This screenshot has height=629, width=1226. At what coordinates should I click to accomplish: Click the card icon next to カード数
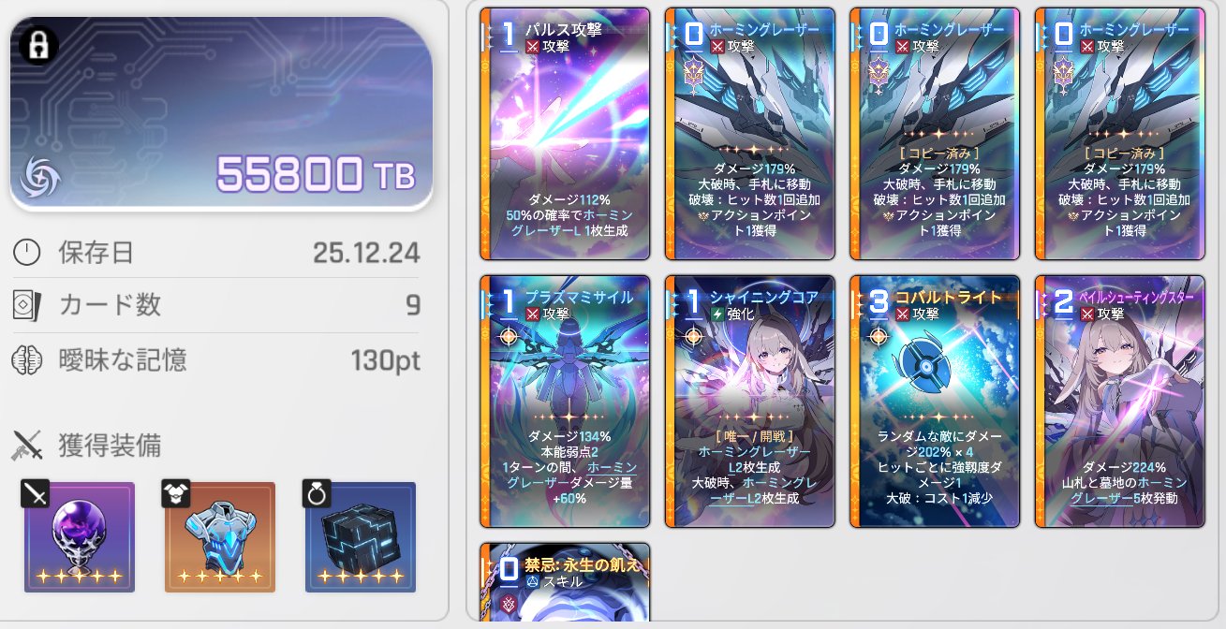tap(28, 304)
